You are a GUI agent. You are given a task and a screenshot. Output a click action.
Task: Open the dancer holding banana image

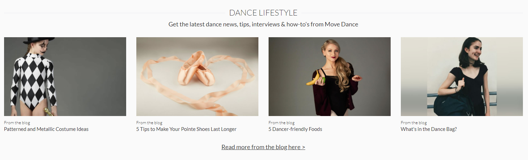click(330, 76)
